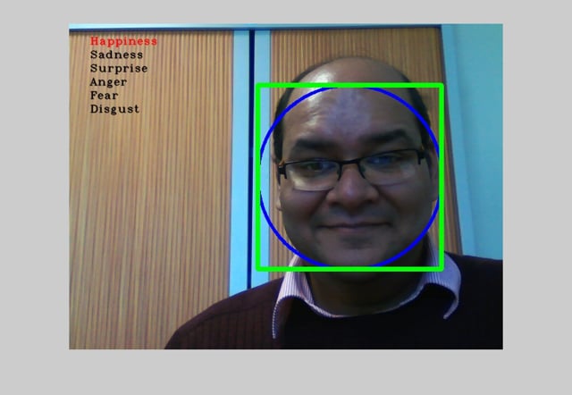The width and height of the screenshot is (572, 395).
Task: Select the Anger emotion label
Action: (108, 82)
